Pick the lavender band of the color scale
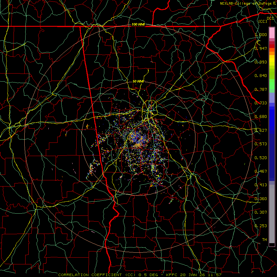Screen dimensions: 277x277 coord(272,98)
